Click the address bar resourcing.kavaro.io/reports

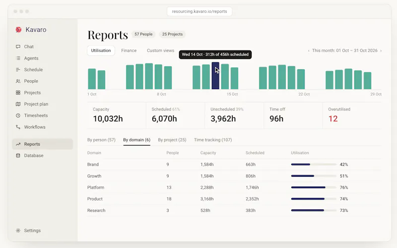point(199,11)
